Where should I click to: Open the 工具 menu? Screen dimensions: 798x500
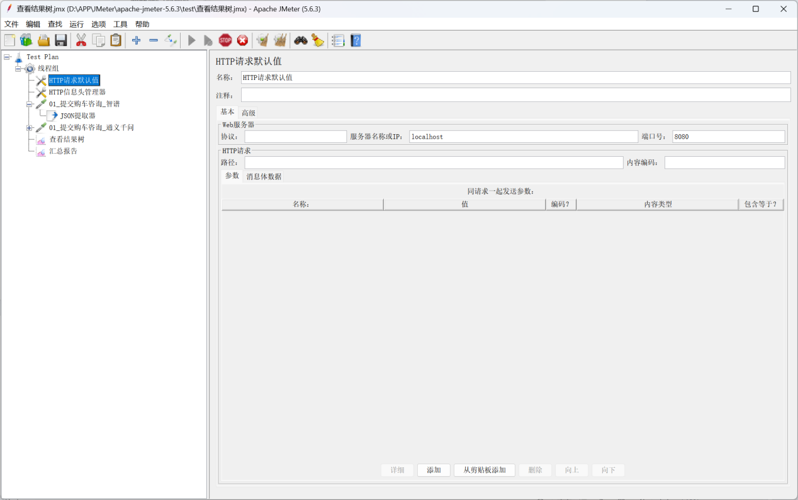coord(120,25)
